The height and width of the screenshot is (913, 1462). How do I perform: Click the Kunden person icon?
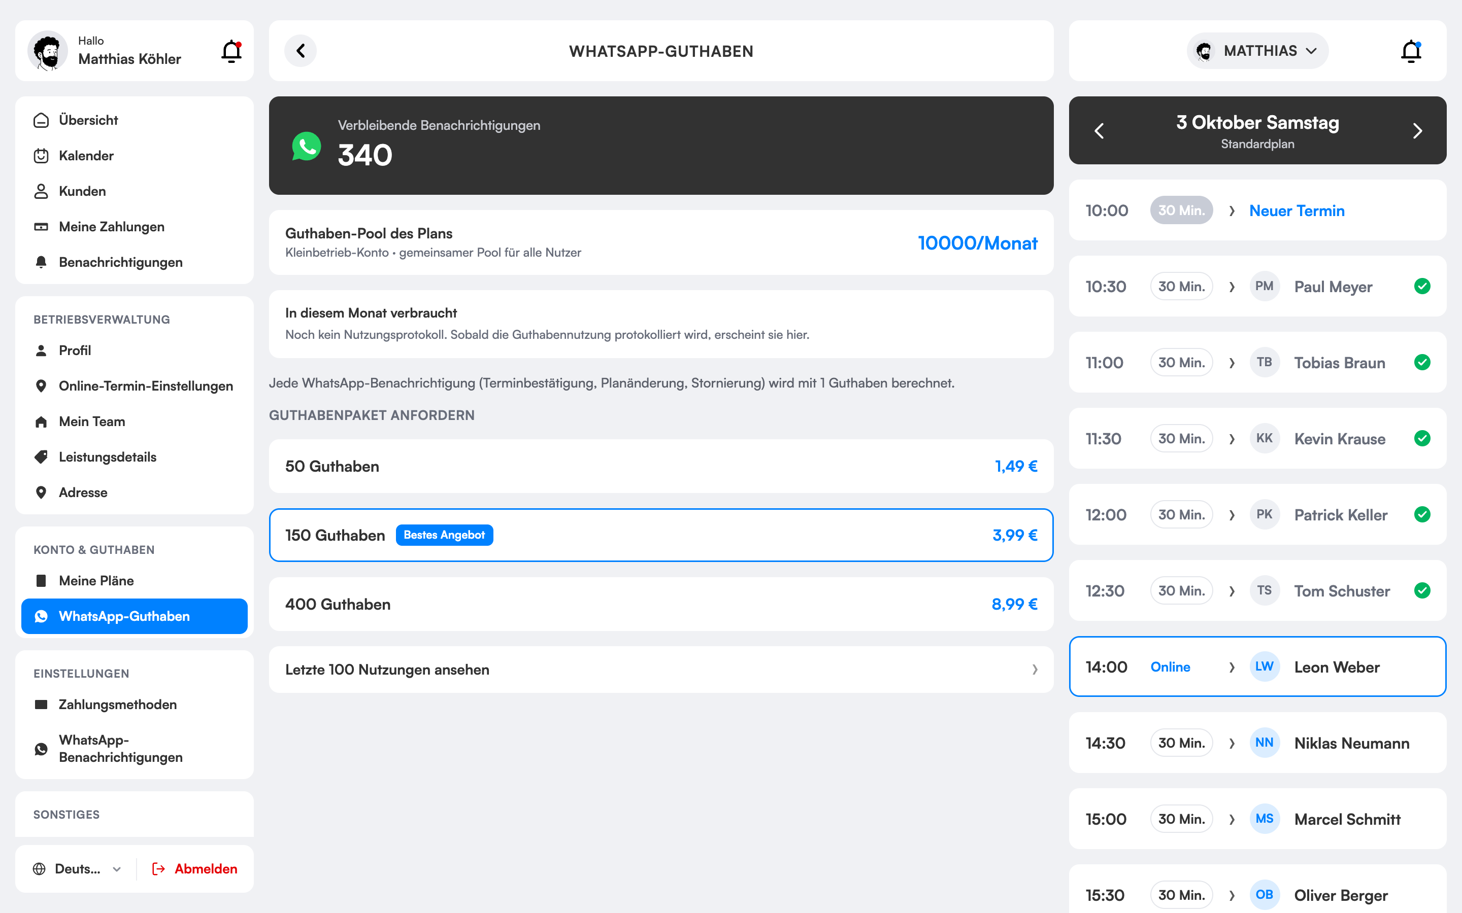(x=41, y=191)
